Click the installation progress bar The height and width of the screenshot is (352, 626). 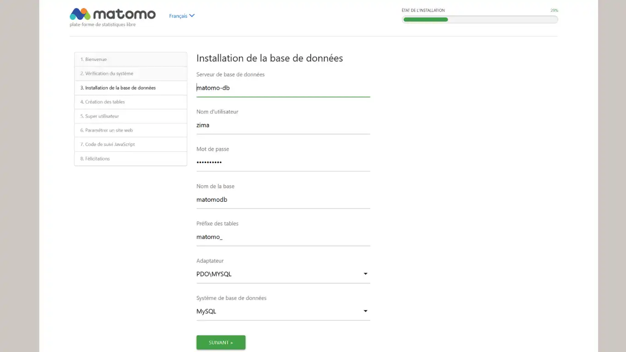point(479,19)
